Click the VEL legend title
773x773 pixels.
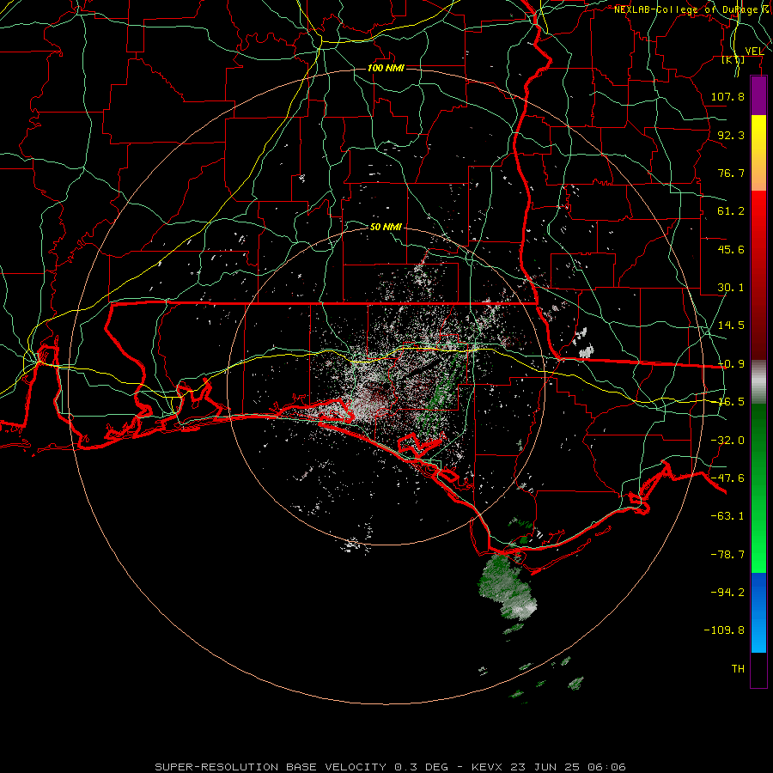754,52
